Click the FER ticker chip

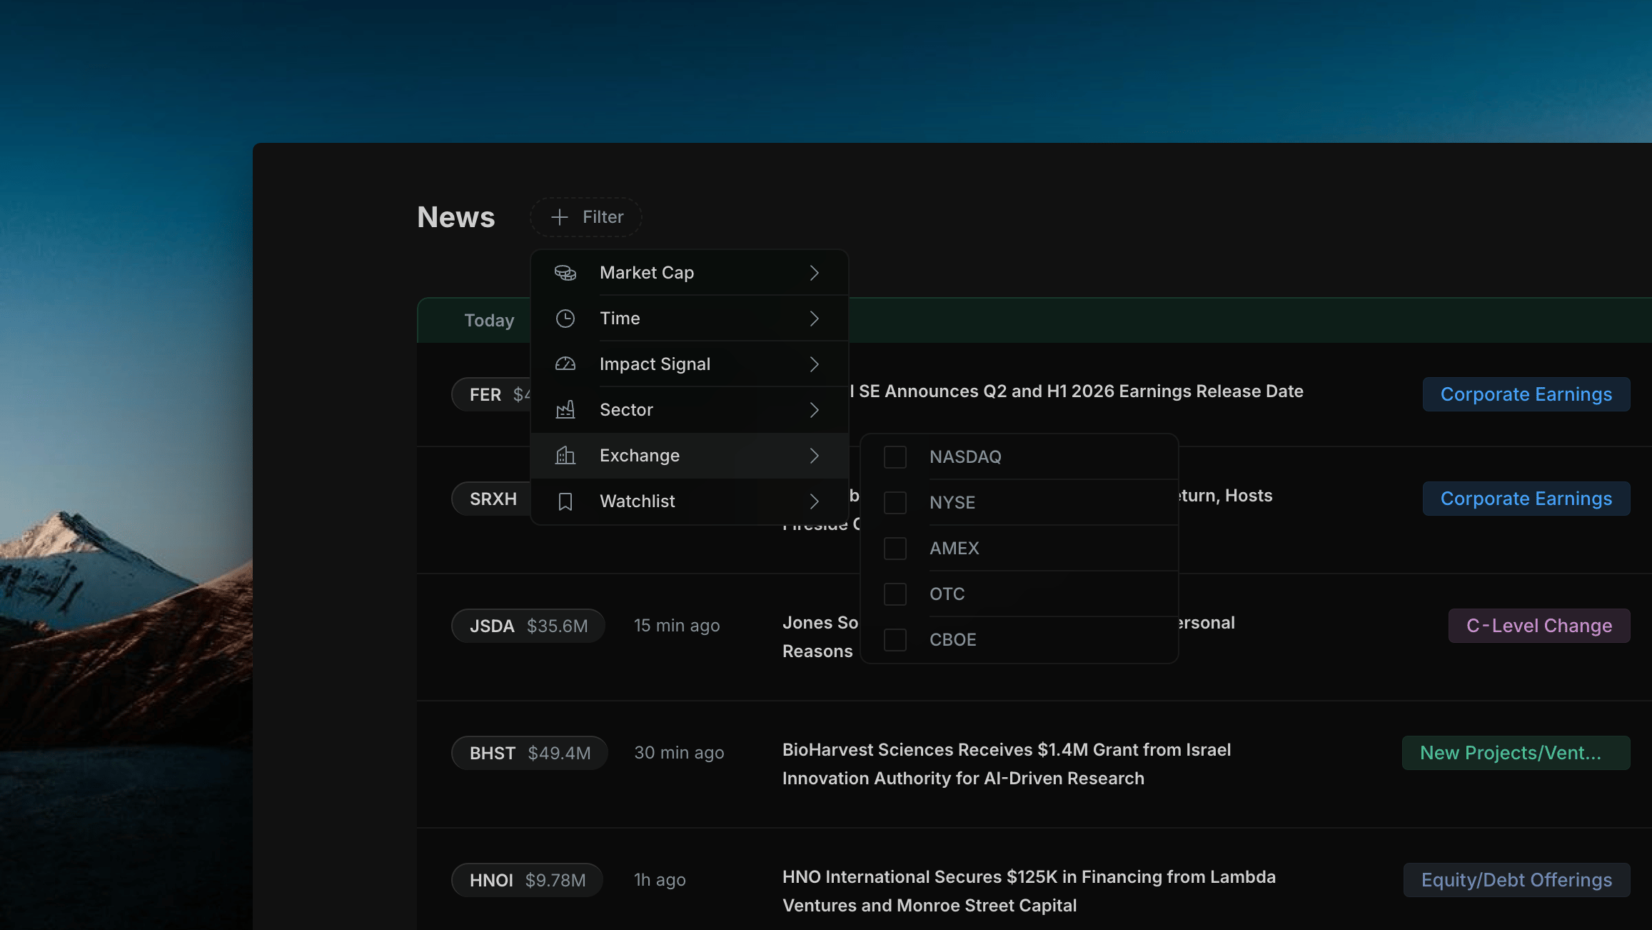click(491, 394)
